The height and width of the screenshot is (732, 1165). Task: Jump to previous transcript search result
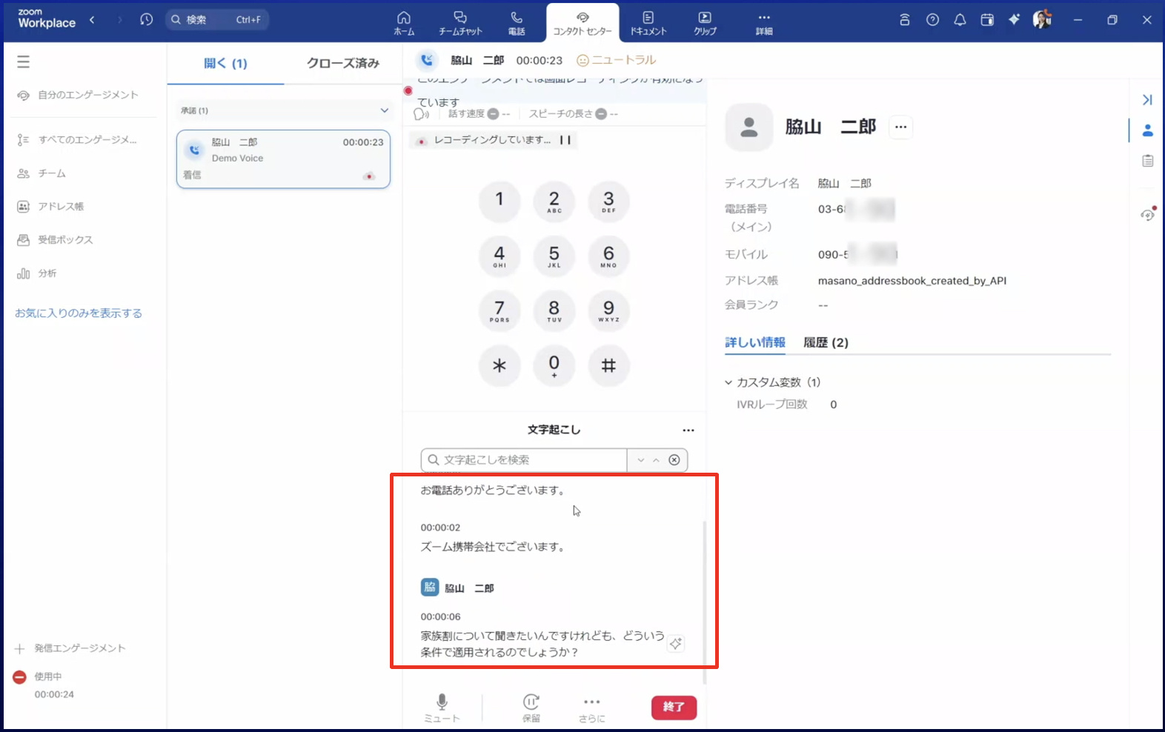click(656, 460)
